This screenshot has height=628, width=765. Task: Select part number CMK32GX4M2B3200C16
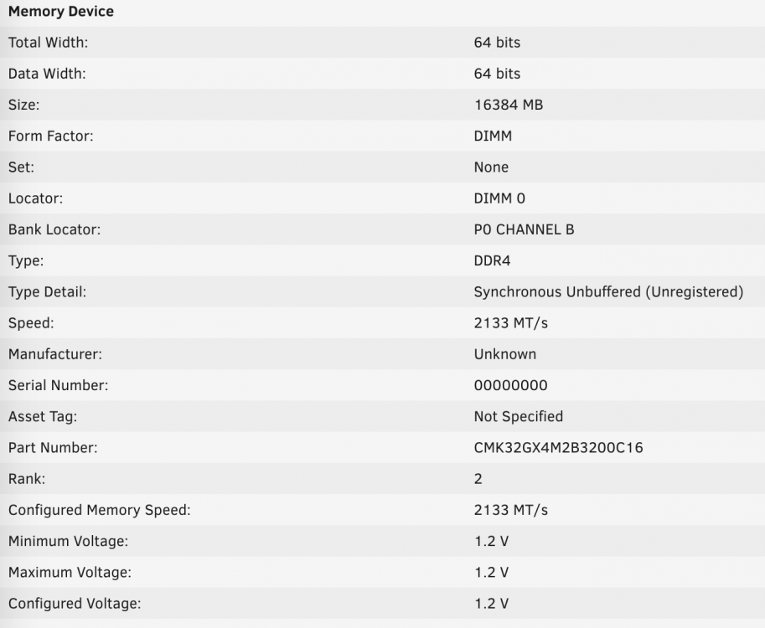pyautogui.click(x=559, y=448)
